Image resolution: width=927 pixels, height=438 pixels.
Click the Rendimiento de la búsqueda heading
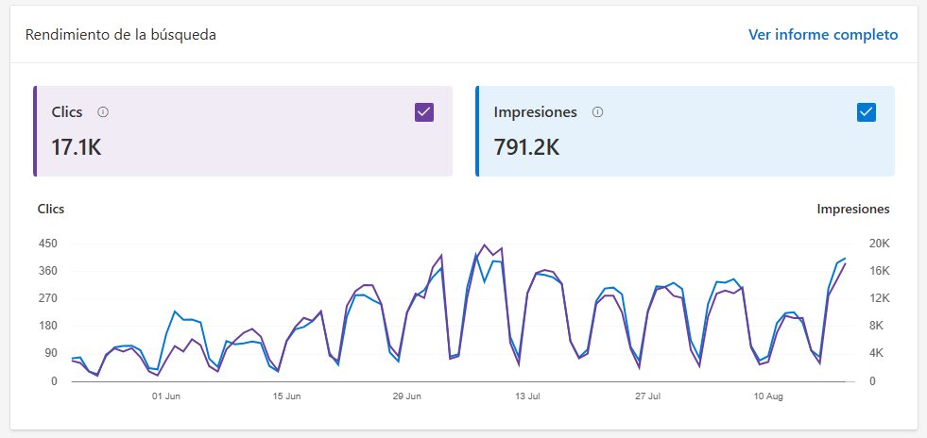[121, 35]
